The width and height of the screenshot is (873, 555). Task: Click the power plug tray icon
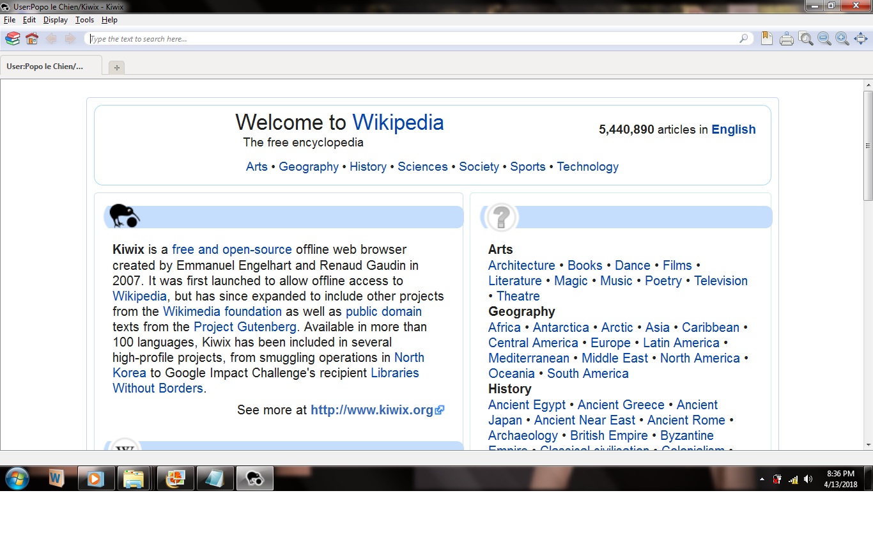(x=778, y=479)
